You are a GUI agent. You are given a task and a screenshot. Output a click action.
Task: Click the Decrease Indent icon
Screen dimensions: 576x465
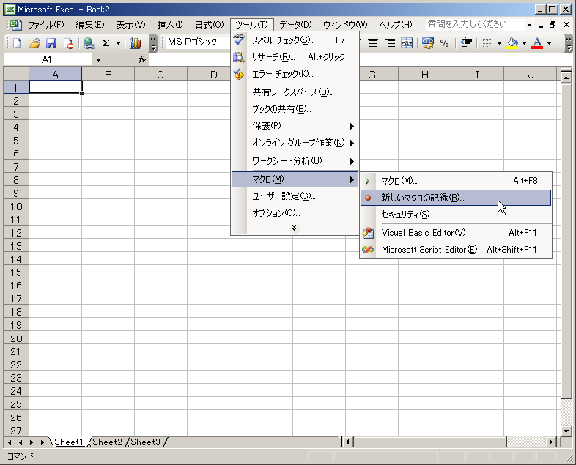[466, 43]
